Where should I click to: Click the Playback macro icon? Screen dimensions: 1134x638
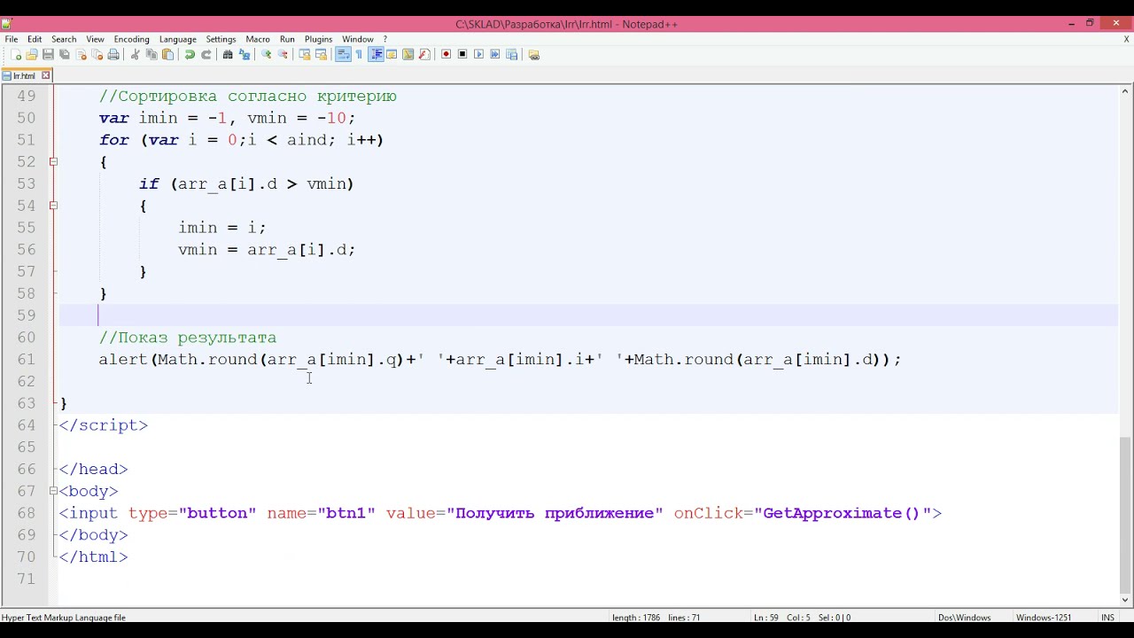click(x=478, y=54)
